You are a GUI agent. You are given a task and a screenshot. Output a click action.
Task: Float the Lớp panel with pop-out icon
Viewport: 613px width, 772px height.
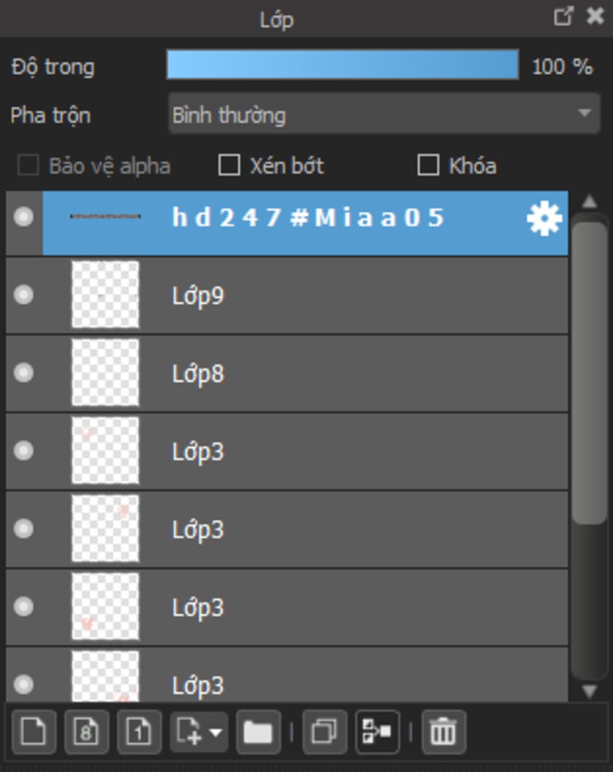coord(563,16)
